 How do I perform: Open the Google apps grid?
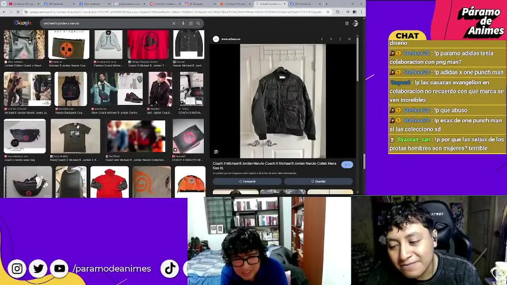(347, 23)
